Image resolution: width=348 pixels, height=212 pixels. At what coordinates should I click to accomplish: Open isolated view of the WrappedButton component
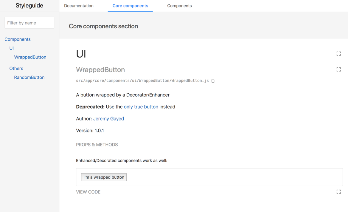coord(338,69)
